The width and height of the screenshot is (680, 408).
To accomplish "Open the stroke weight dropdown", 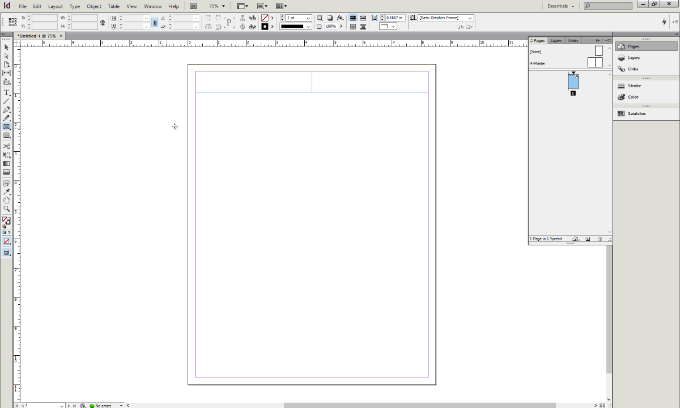I will 308,18.
